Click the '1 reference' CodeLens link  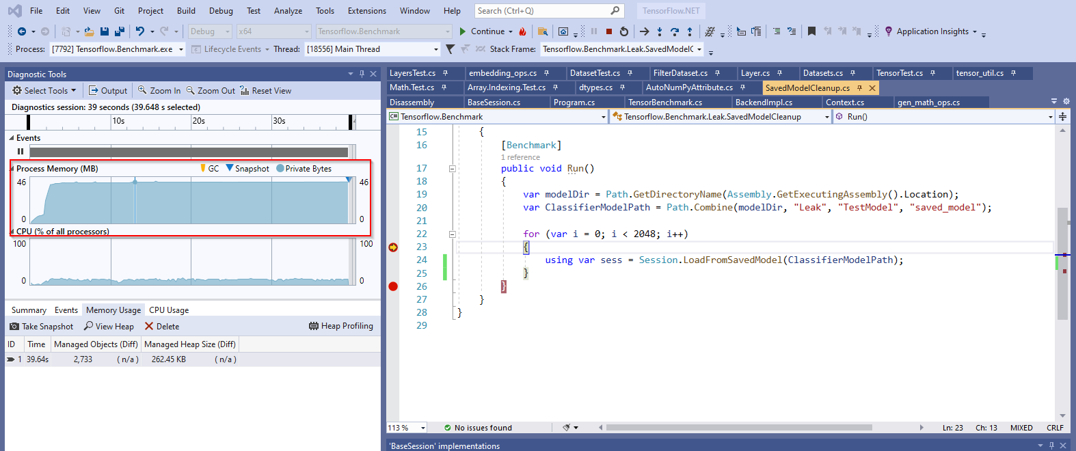tap(520, 157)
